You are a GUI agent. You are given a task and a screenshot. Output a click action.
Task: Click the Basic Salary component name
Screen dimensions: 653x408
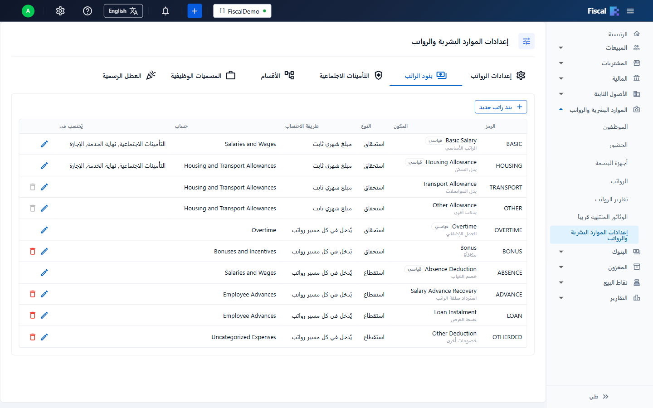point(461,141)
